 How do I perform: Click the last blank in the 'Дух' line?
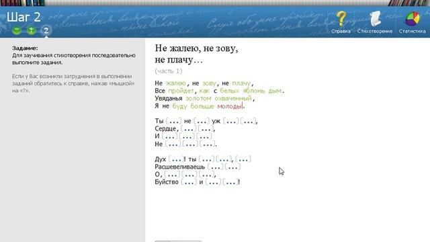[243, 159]
